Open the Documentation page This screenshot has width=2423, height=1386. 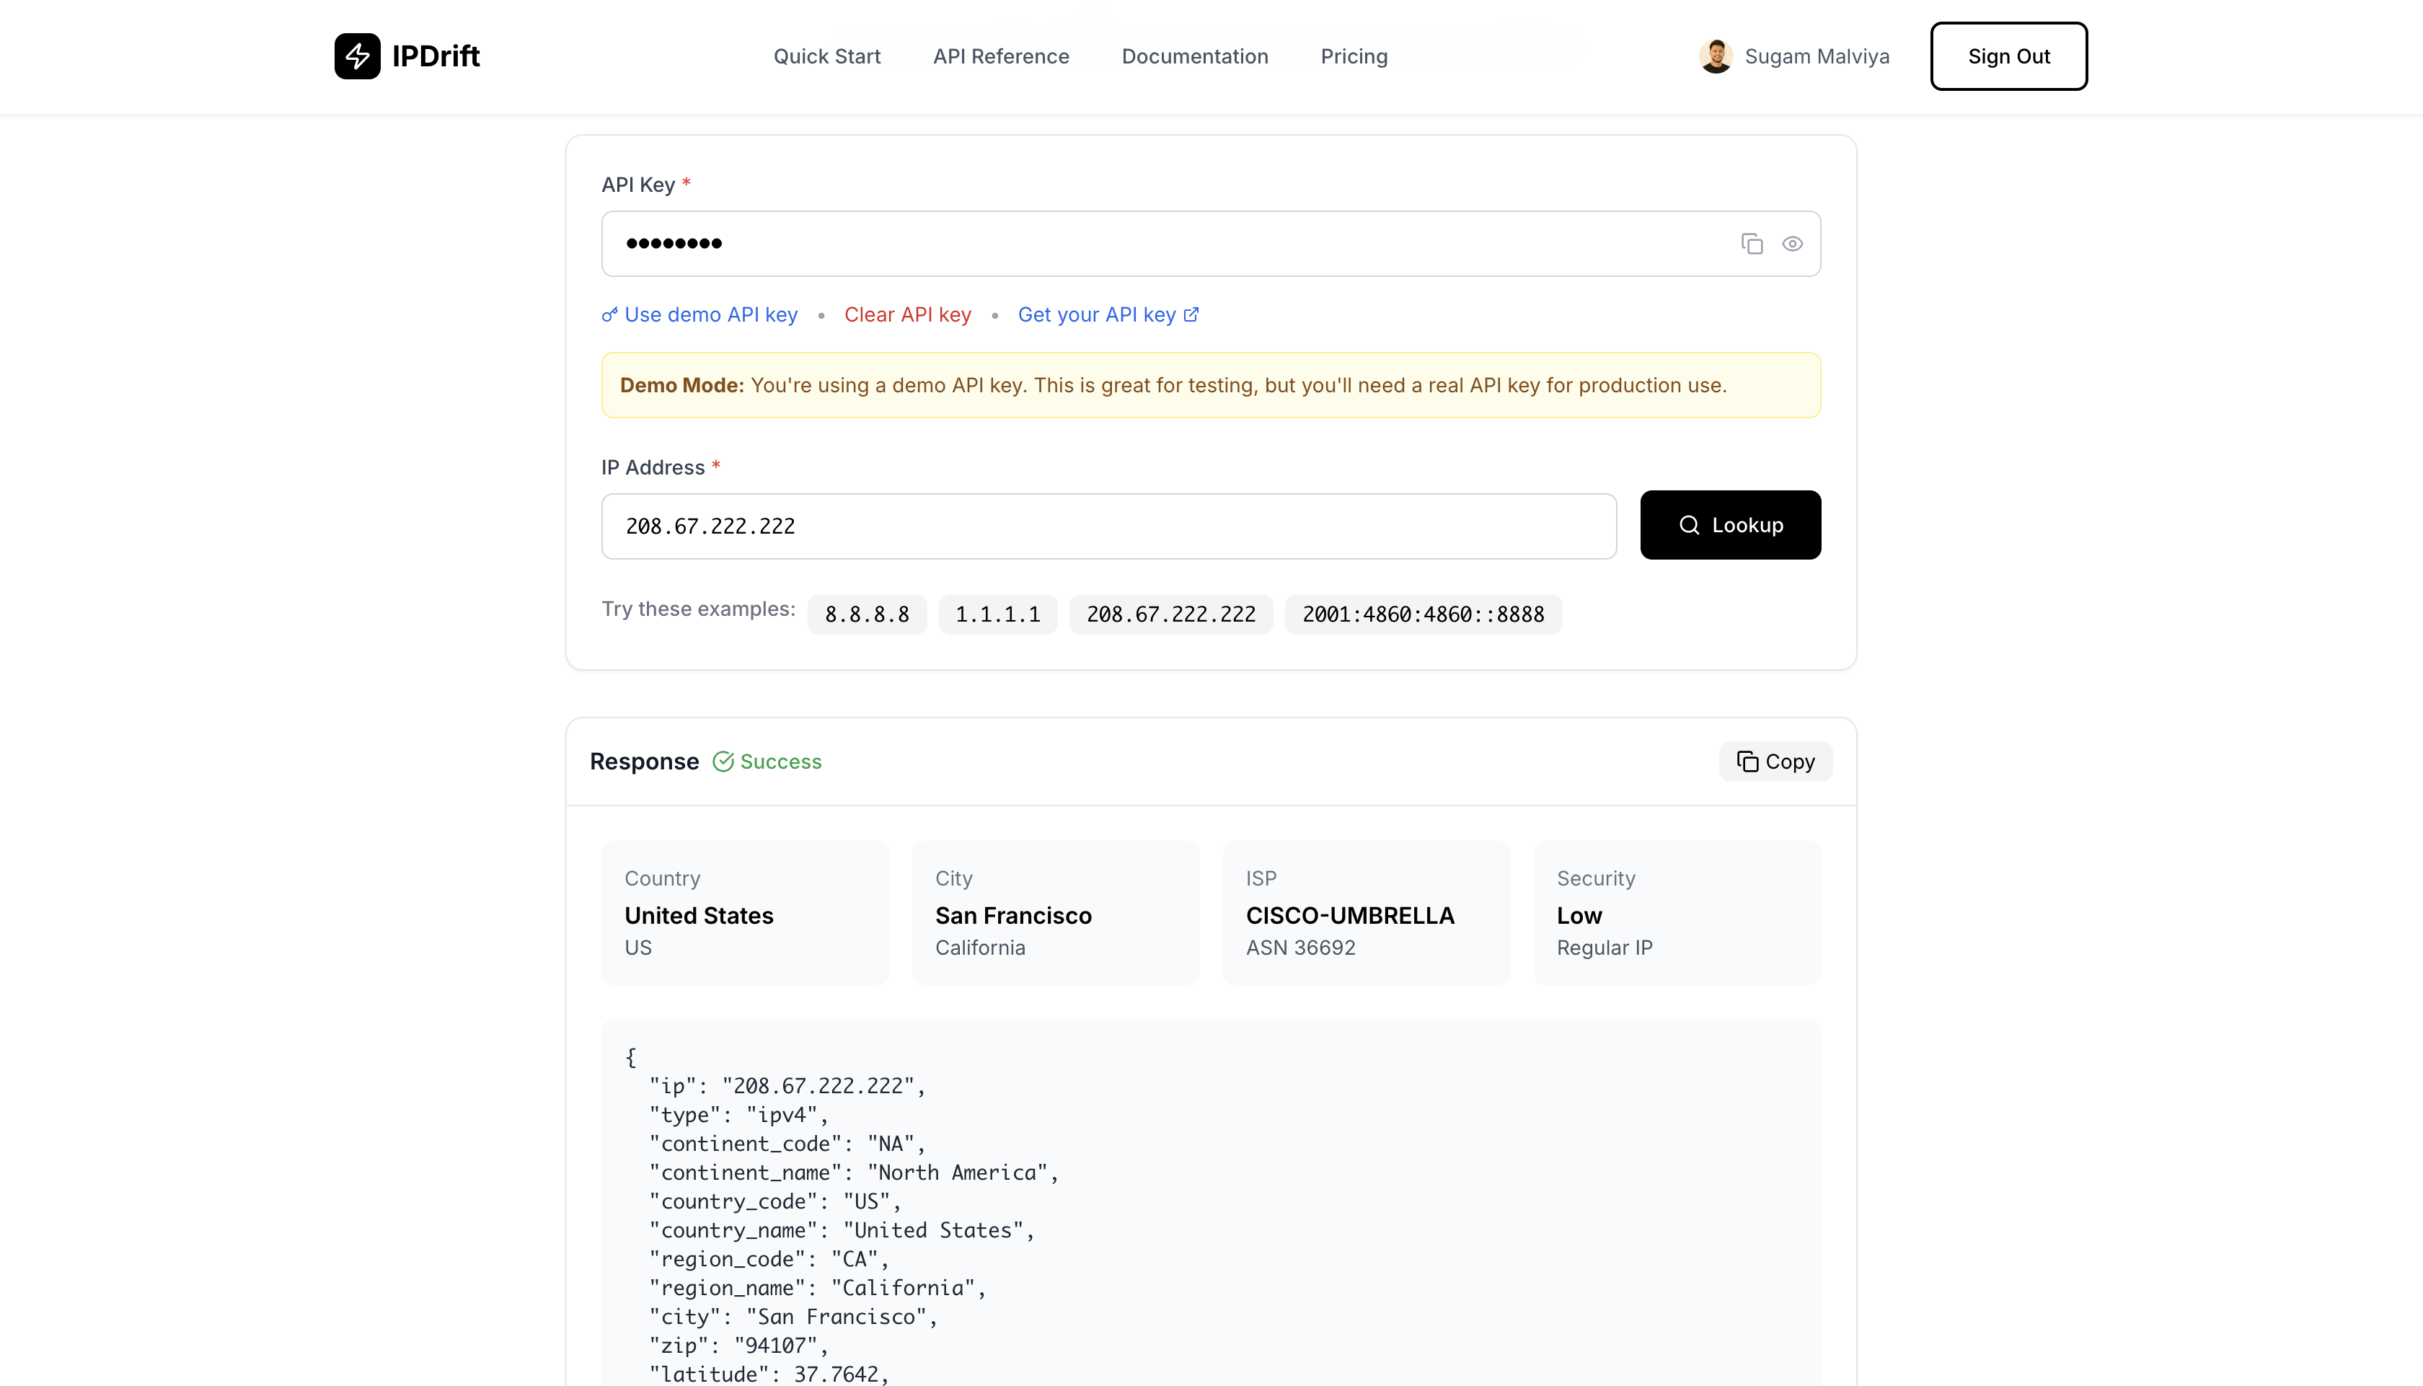coord(1194,56)
